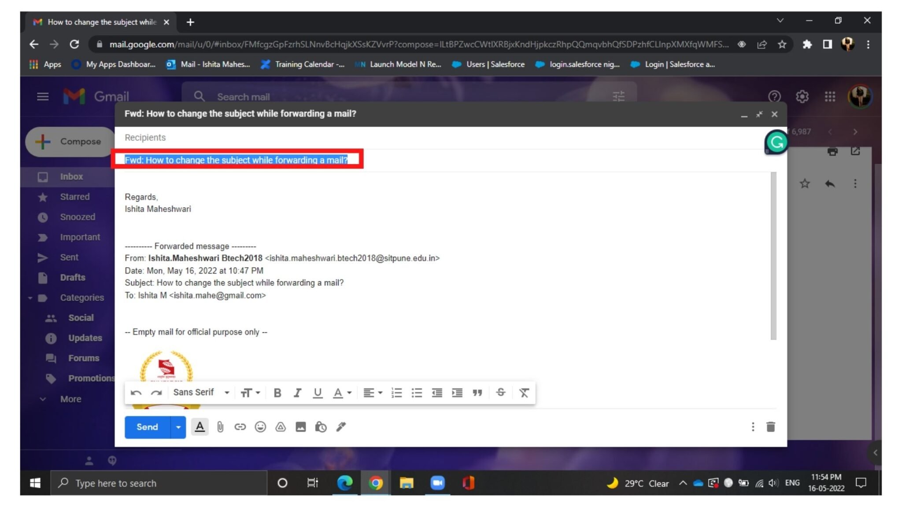
Task: Open the Send options dropdown arrow
Action: tap(178, 427)
